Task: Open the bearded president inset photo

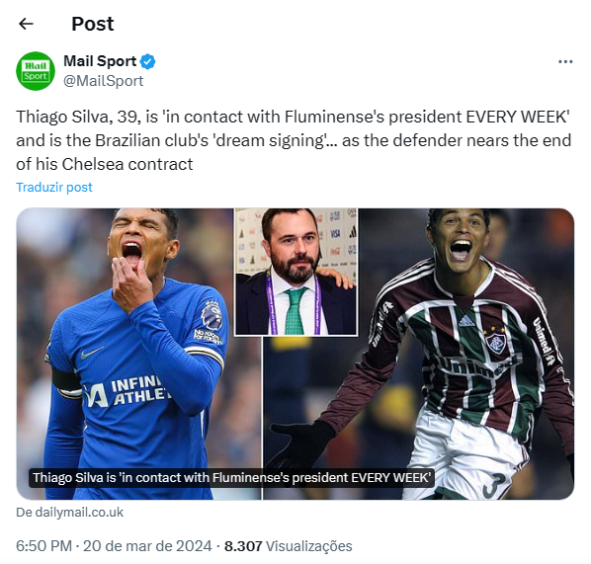Action: (295, 272)
